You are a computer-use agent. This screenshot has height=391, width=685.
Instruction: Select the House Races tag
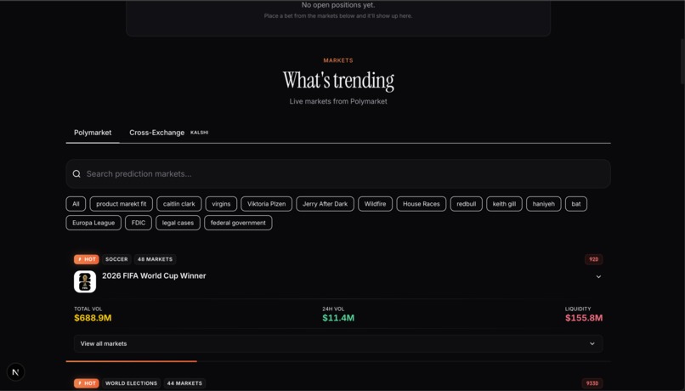422,204
